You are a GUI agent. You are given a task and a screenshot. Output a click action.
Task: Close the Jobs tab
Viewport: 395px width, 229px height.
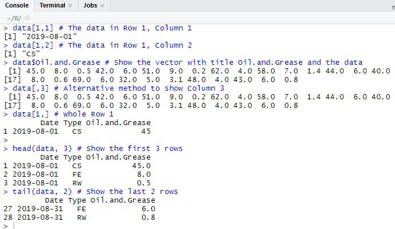point(102,6)
